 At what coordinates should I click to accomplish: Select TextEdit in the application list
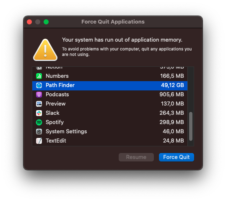point(110,141)
